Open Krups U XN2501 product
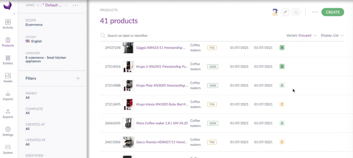The image size is (353, 158). tap(162, 66)
